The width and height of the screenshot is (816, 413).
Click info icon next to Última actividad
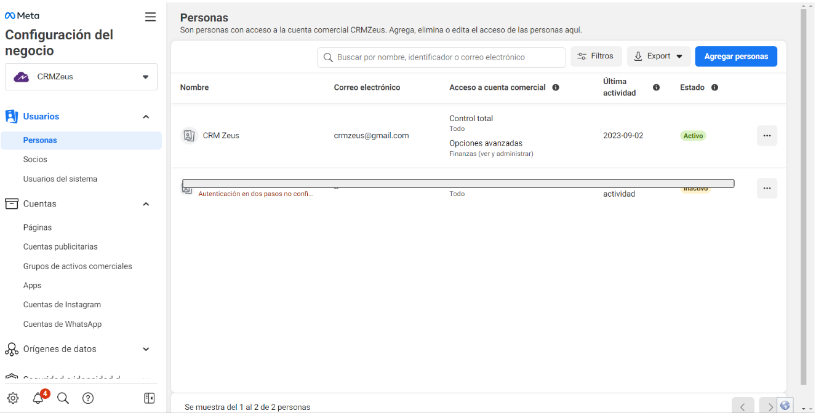(x=656, y=88)
